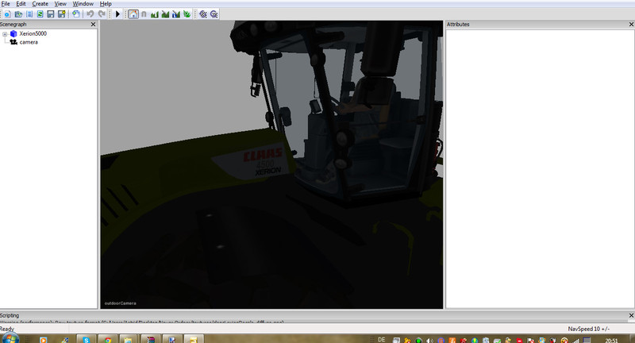
Task: Open Chrome from the taskbar
Action: click(108, 339)
